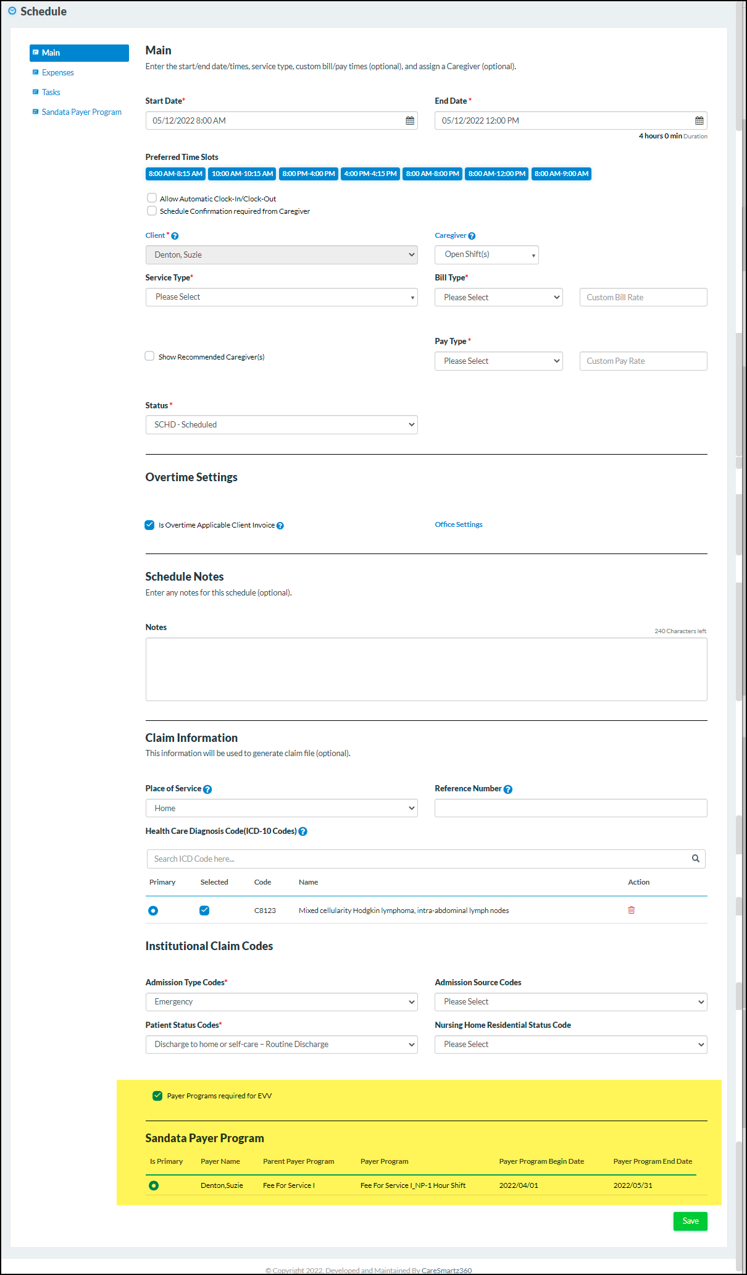Click into the schedule Notes text area

point(426,670)
